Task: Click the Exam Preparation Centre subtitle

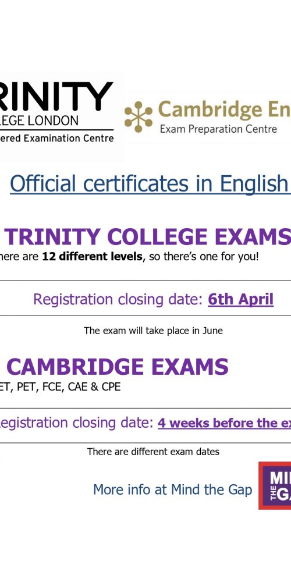Action: point(219,129)
